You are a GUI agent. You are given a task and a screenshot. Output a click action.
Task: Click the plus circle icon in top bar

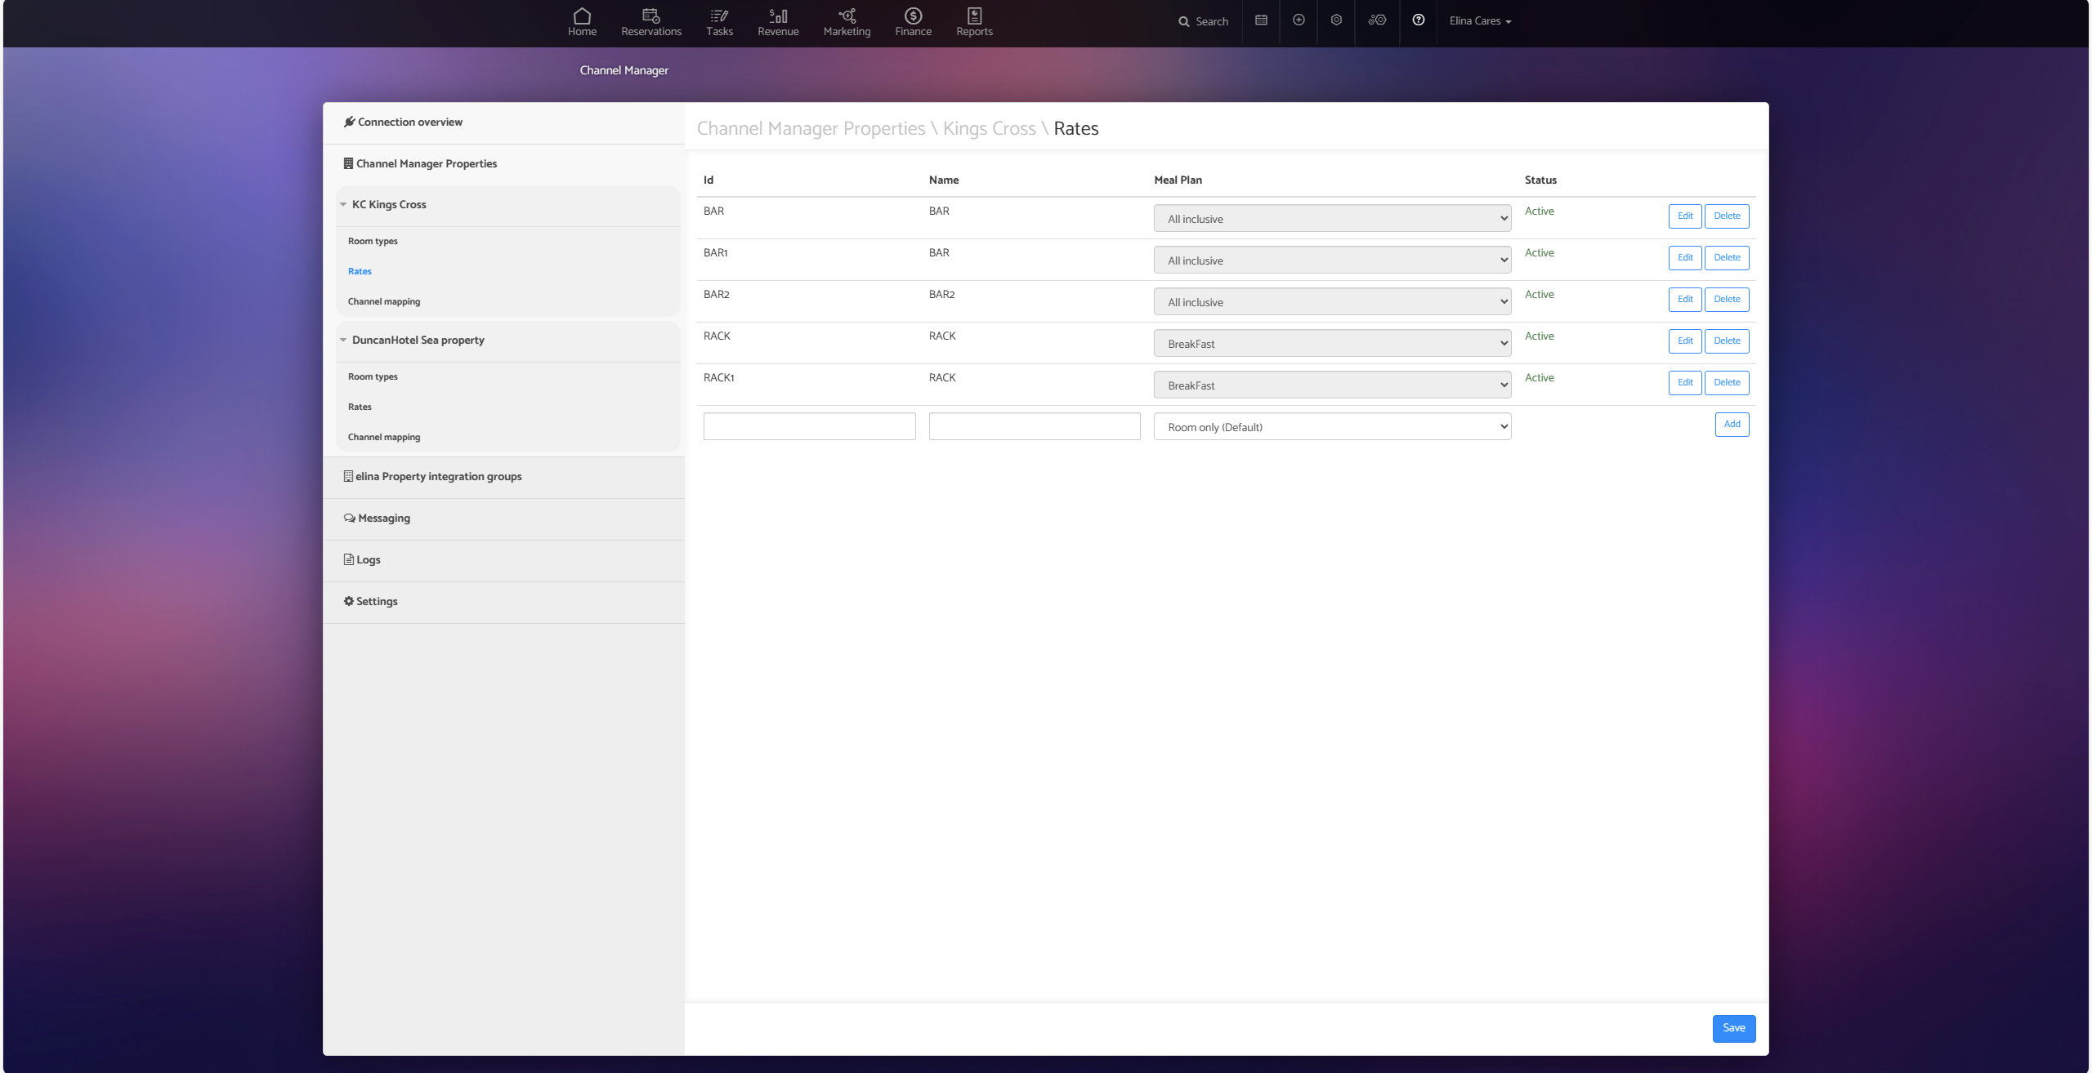point(1299,20)
